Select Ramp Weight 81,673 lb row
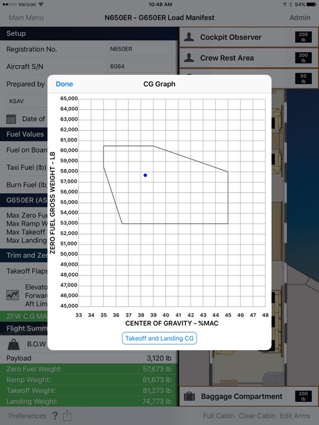The width and height of the screenshot is (319, 425). (89, 380)
